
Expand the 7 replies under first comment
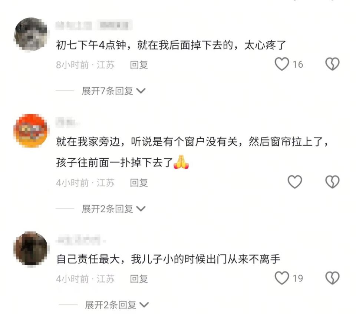click(113, 91)
